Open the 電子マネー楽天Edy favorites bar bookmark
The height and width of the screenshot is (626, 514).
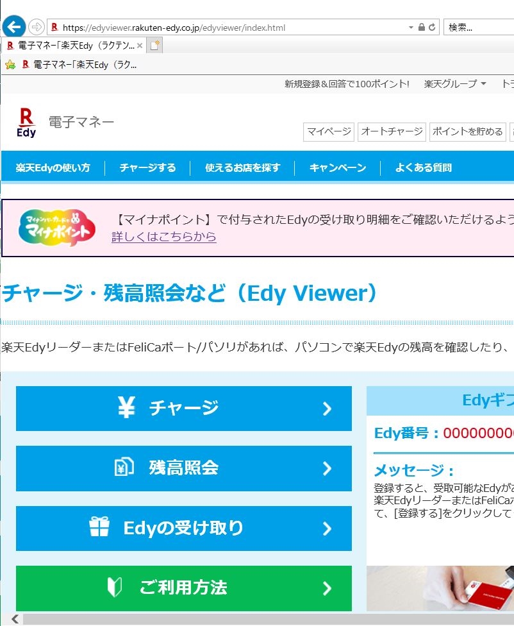point(79,64)
